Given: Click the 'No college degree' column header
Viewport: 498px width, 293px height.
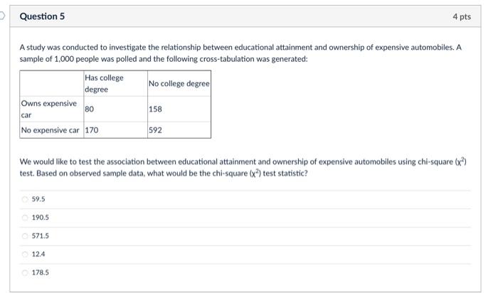Looking at the screenshot, I should pyautogui.click(x=179, y=83).
